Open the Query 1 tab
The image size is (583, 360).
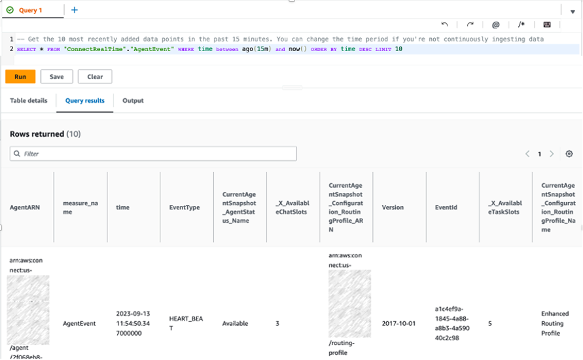31,10
